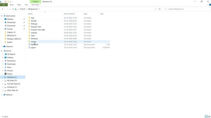Go back with the Back arrow
211x118 pixels.
coord(3,9)
